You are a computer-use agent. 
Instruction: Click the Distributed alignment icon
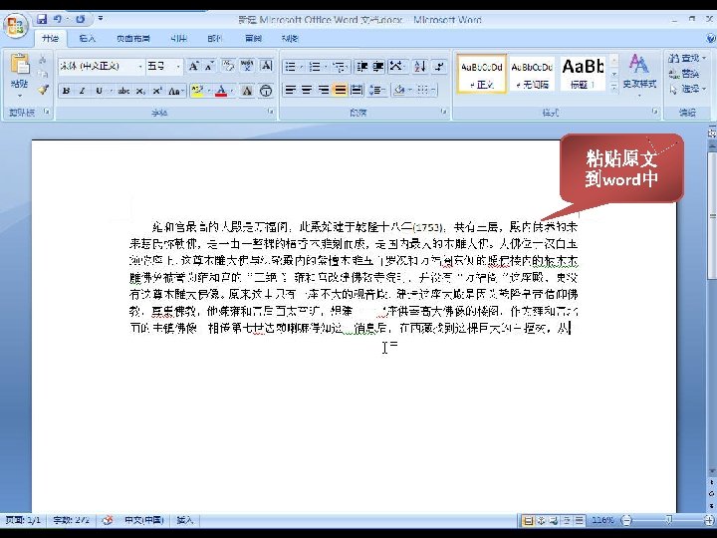pyautogui.click(x=357, y=90)
